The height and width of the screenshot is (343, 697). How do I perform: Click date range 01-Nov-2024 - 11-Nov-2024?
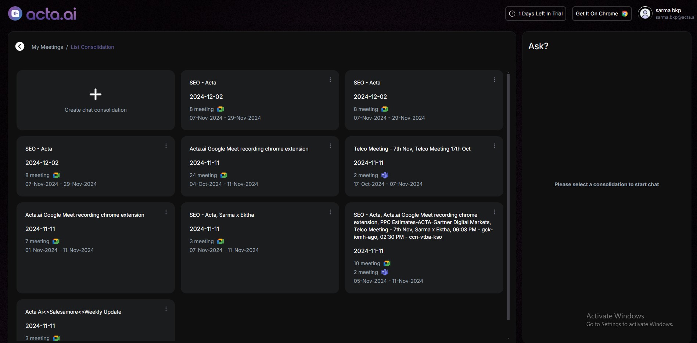[x=60, y=250]
